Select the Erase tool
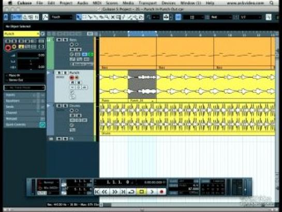282x212 pixels. point(101,17)
